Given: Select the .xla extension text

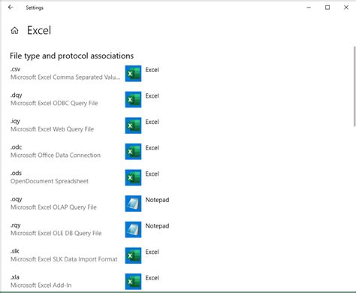Looking at the screenshot, I should tap(15, 277).
